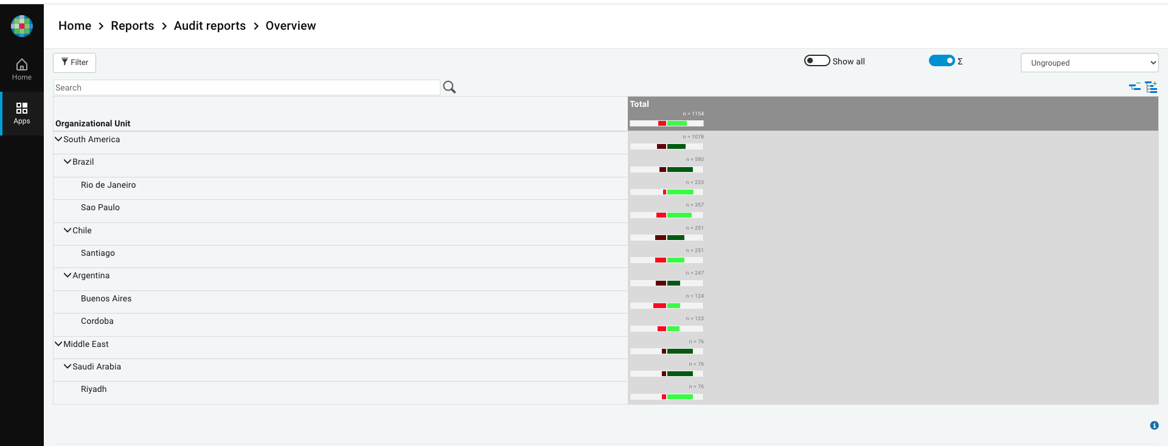This screenshot has height=446, width=1168.
Task: Navigate to Audit reports breadcrumb
Action: [x=209, y=26]
